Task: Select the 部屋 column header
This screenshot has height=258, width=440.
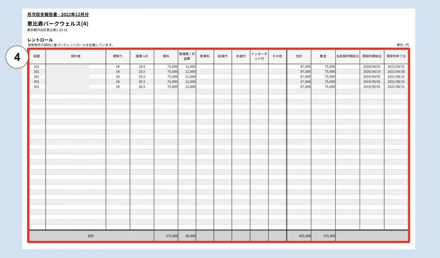Action: coord(37,56)
